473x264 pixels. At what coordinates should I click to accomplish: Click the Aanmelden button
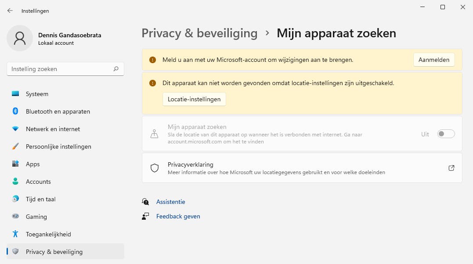tap(433, 60)
